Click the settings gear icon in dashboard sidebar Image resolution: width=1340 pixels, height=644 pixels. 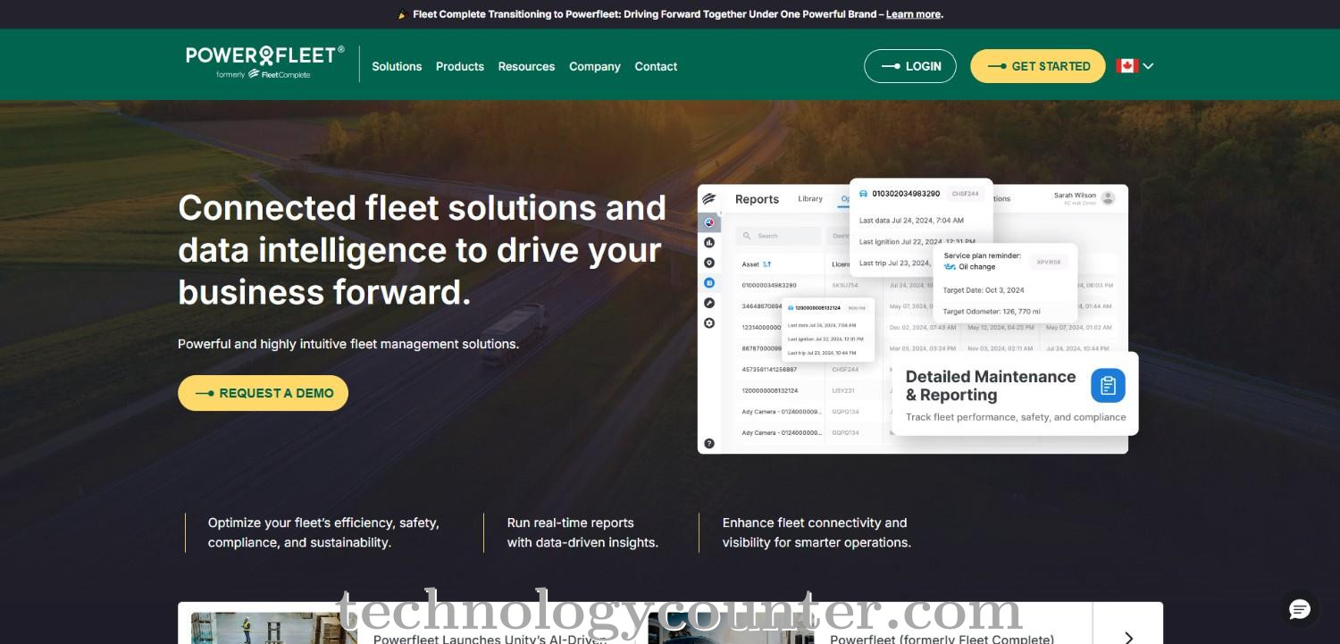[x=709, y=322]
